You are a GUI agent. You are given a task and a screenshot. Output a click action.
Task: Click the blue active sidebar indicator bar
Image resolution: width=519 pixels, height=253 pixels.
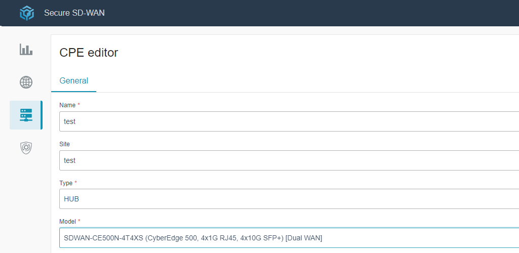pos(42,115)
